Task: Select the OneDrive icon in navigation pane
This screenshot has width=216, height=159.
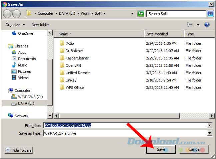Action: click(x=14, y=33)
